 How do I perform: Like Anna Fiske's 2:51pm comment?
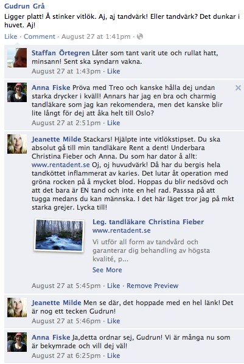pyautogui.click(x=113, y=123)
